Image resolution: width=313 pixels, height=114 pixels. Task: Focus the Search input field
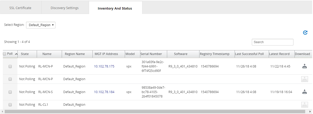[x=272, y=42]
